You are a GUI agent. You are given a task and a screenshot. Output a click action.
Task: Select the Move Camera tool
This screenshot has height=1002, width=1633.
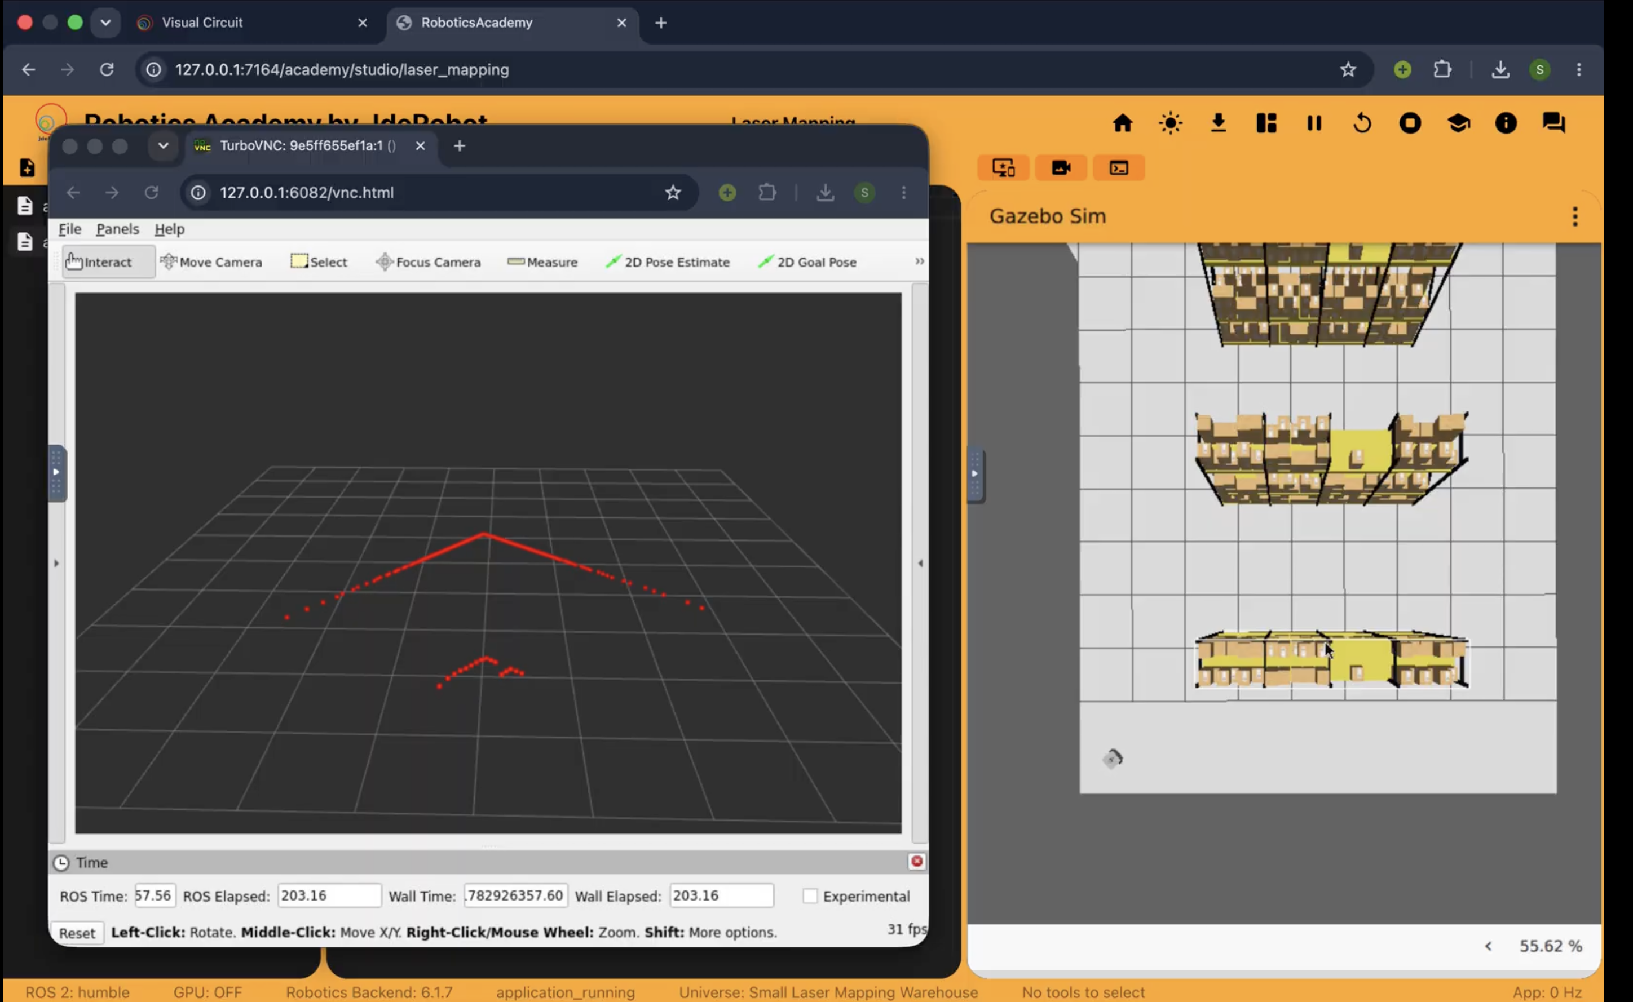211,261
